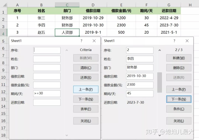
Task: Click the 姓名 field showing 李四
Action: coord(140,59)
